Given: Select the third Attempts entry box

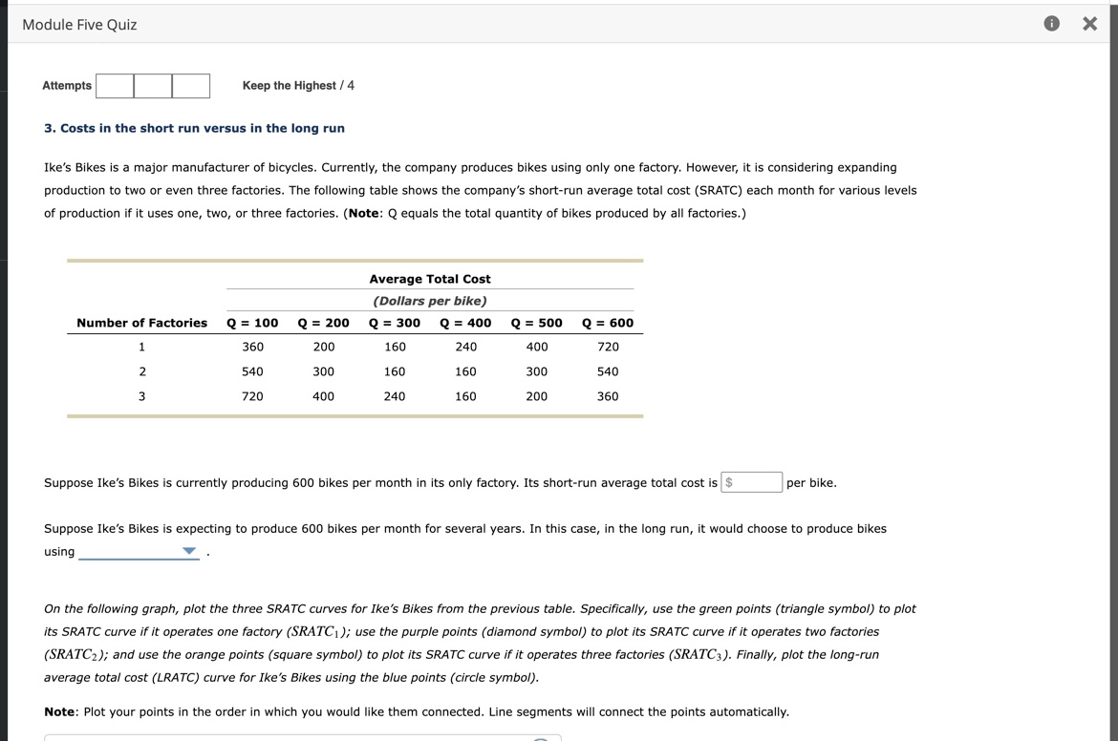Looking at the screenshot, I should coord(190,85).
